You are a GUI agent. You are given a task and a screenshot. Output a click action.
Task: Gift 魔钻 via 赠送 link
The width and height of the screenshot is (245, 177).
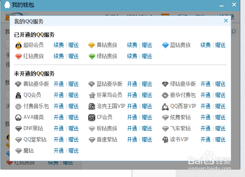tap(73, 151)
